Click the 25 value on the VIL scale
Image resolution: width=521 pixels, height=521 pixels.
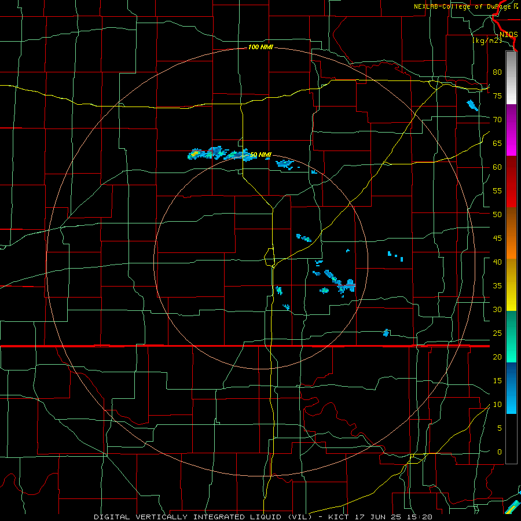pos(497,333)
